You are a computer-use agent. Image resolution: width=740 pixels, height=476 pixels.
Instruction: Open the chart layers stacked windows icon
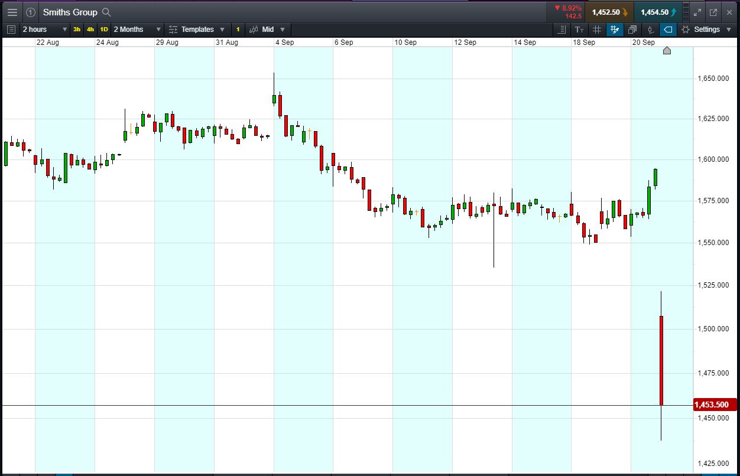point(632,30)
